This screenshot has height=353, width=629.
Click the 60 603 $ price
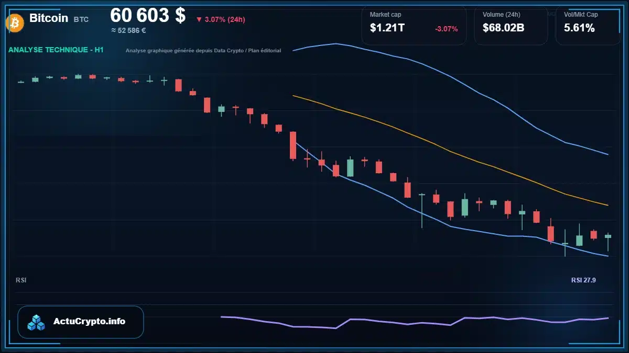148,16
